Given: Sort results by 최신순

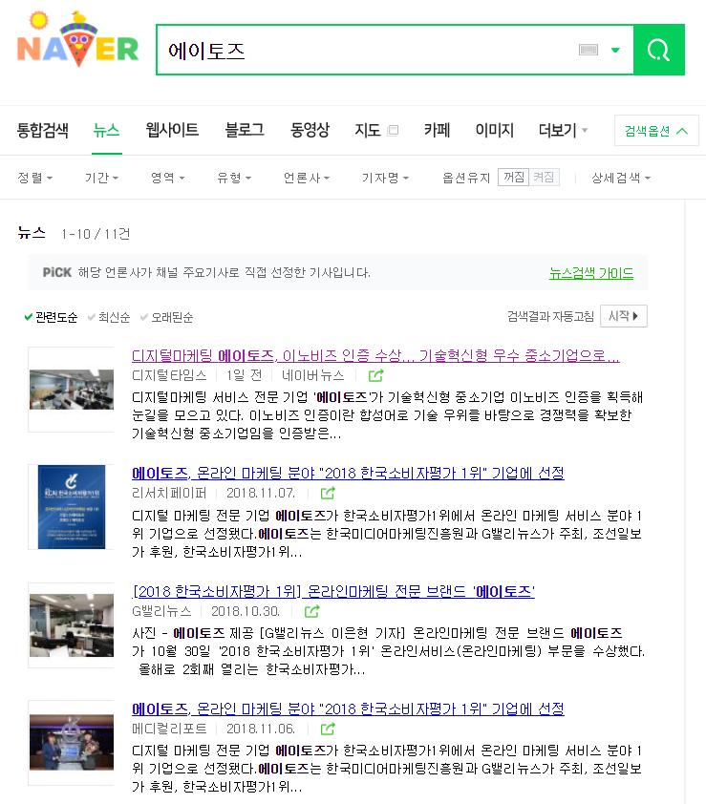Looking at the screenshot, I should click(109, 317).
